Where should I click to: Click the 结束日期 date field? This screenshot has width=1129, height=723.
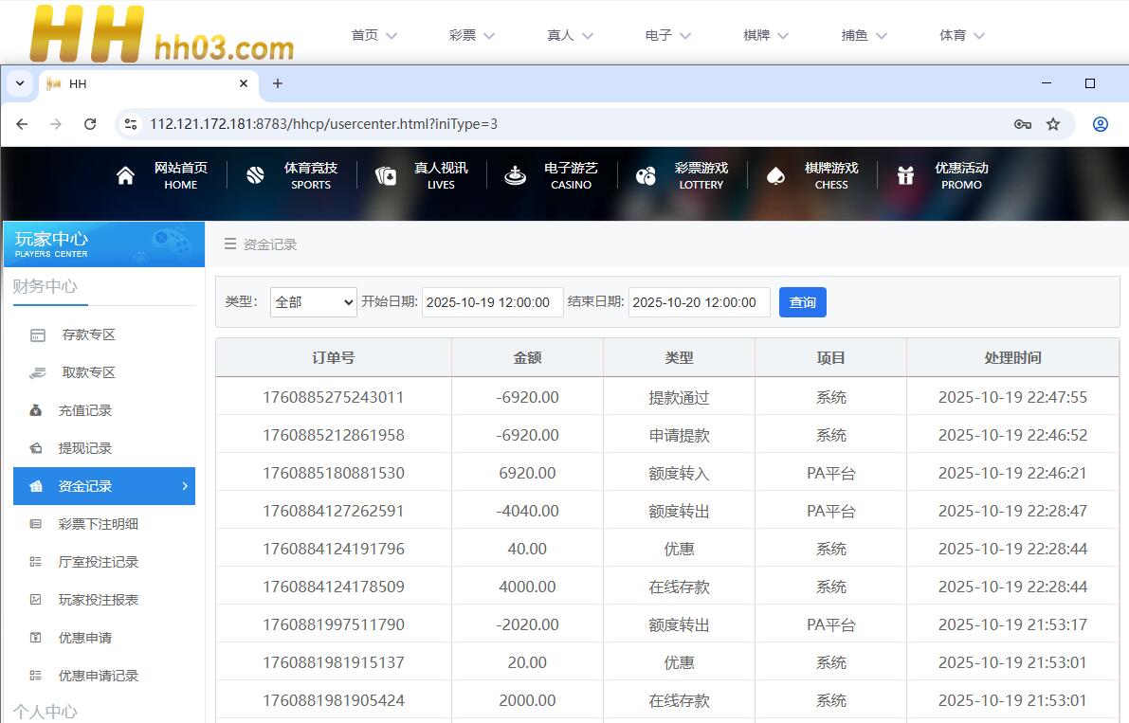coord(699,302)
